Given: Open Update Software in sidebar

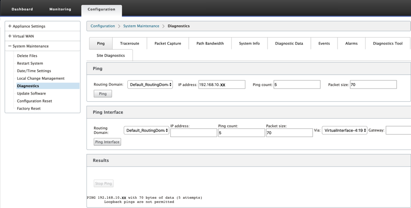Looking at the screenshot, I should [31, 93].
